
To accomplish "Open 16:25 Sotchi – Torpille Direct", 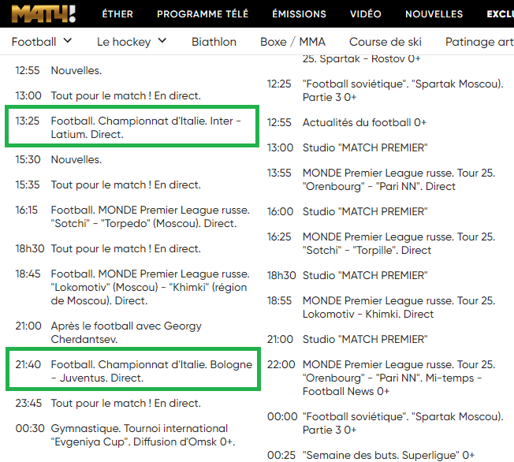I will [x=381, y=244].
